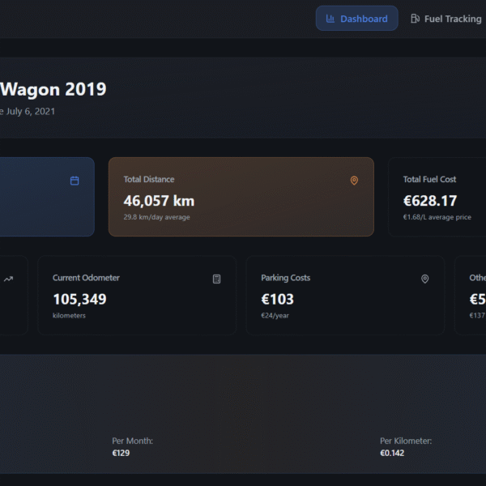Click the Parking Costs label

point(285,278)
